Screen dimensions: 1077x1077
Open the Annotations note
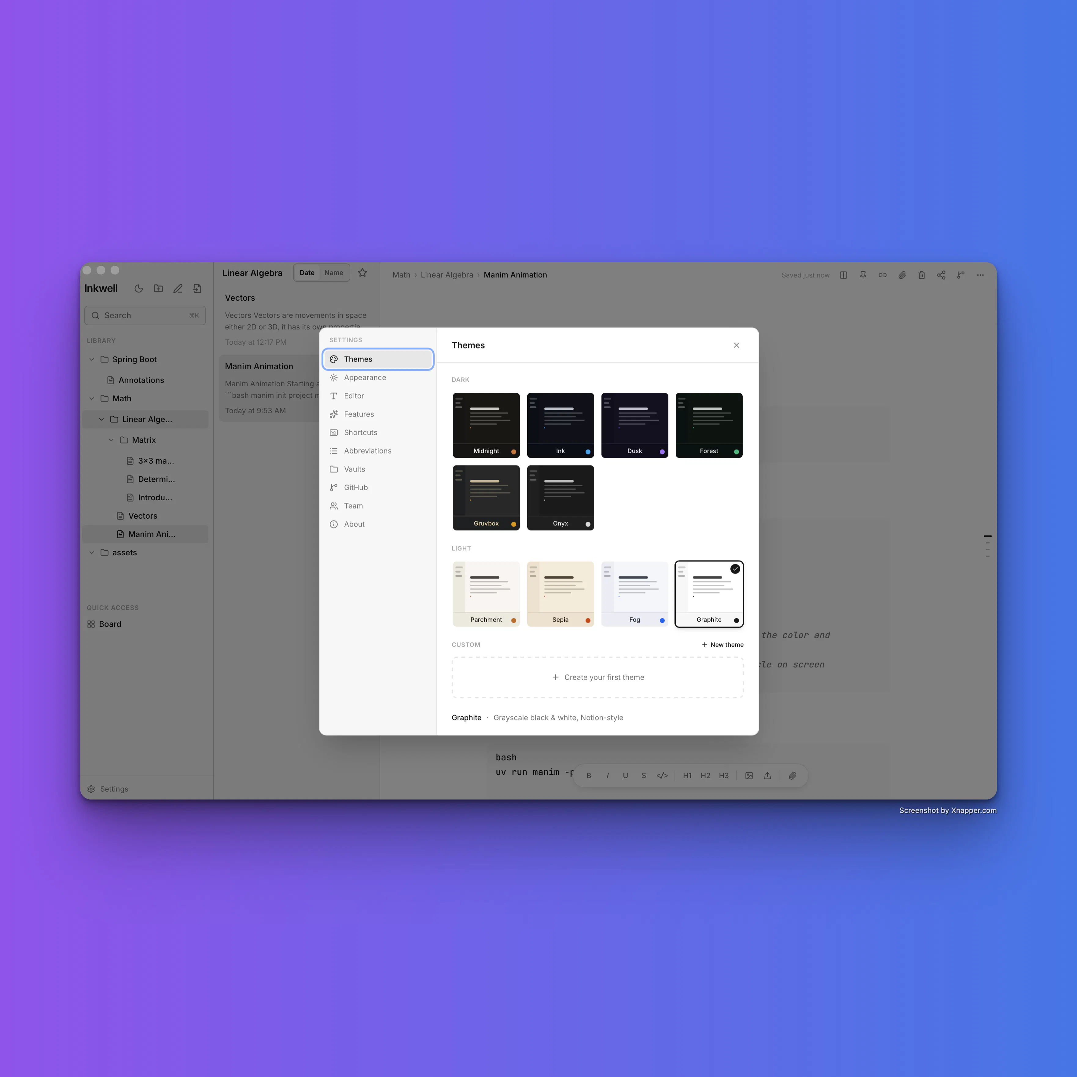(141, 380)
